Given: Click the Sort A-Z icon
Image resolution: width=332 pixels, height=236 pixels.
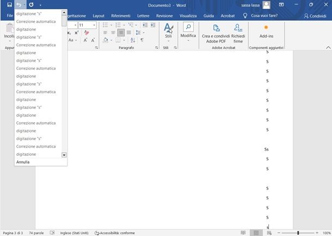Looking at the screenshot, I should [133, 40].
